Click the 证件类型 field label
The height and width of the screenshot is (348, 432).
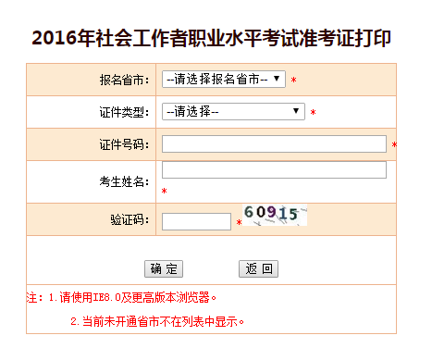coord(124,112)
